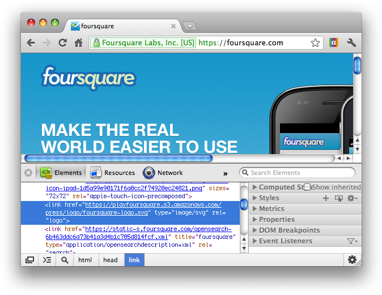Viewport: 382px width, 295px height.
Task: Switch to the Elements panel
Action: 61,173
